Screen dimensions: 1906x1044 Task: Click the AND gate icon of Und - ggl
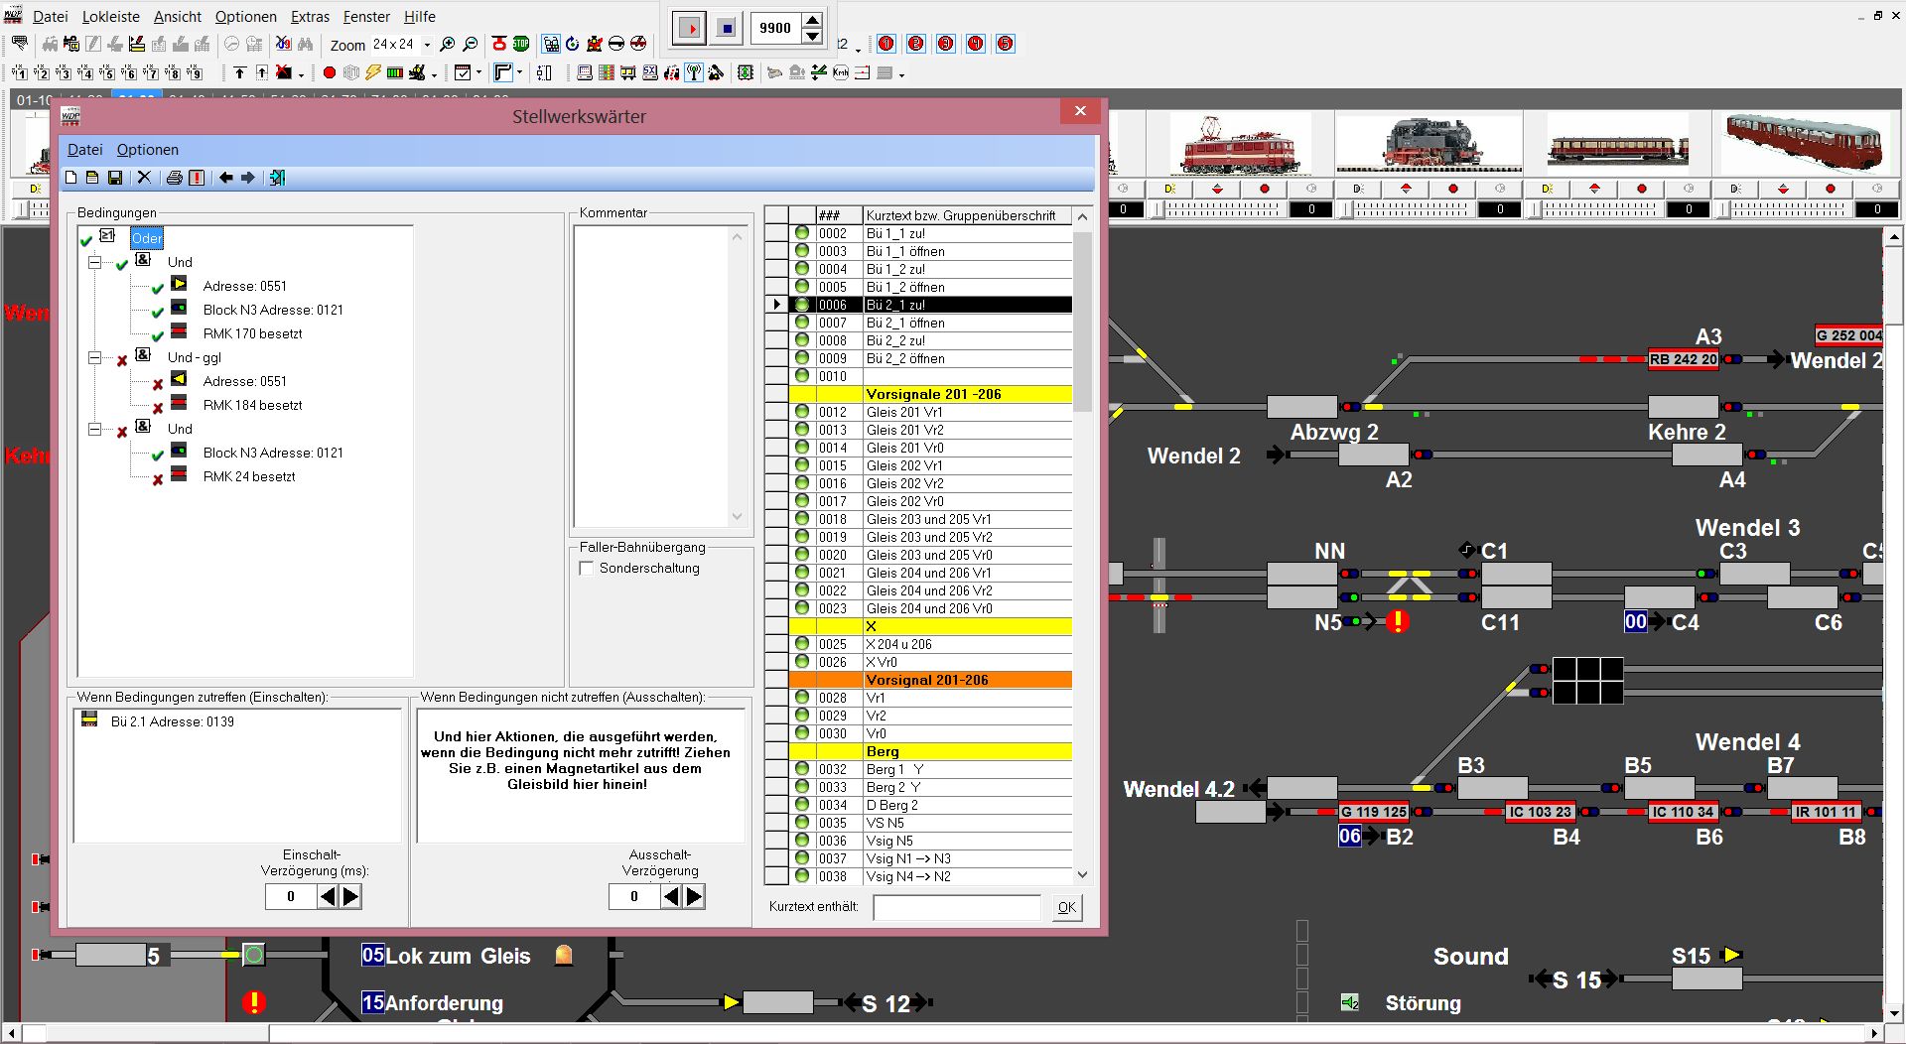pos(143,355)
